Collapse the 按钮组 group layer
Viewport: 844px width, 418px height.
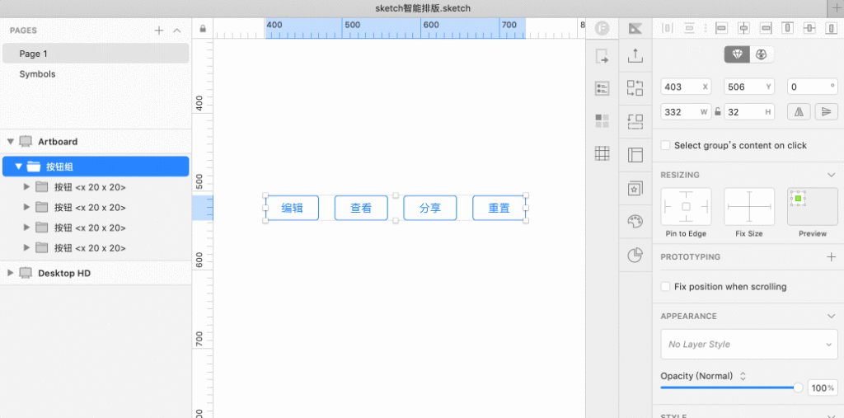(x=18, y=167)
